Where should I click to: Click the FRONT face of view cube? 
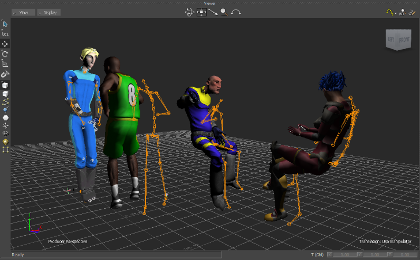pyautogui.click(x=405, y=39)
